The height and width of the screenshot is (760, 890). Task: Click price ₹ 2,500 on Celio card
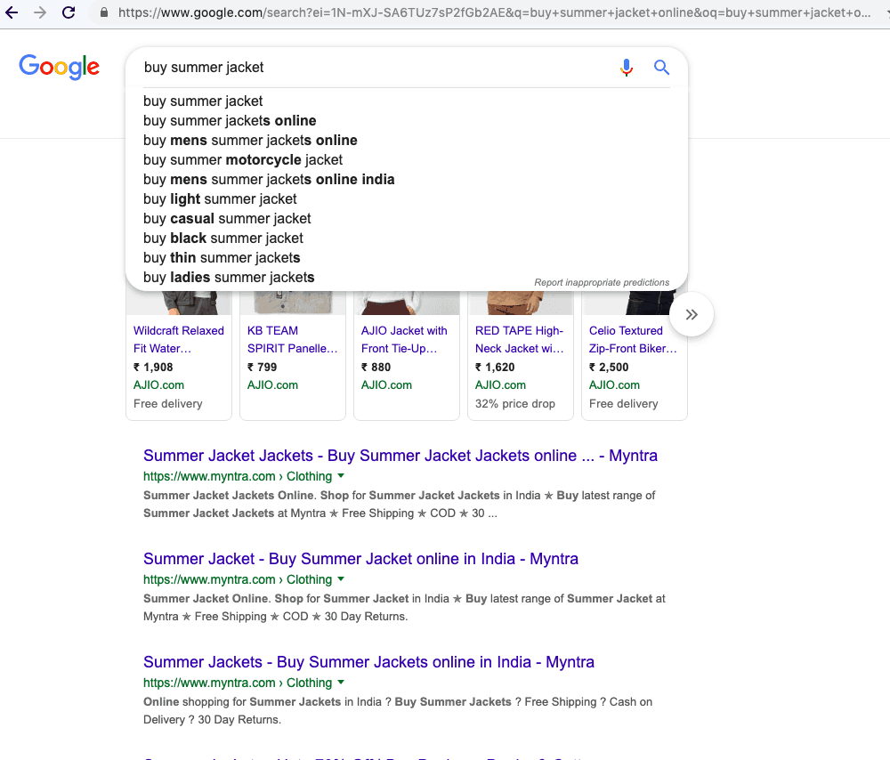tap(609, 368)
